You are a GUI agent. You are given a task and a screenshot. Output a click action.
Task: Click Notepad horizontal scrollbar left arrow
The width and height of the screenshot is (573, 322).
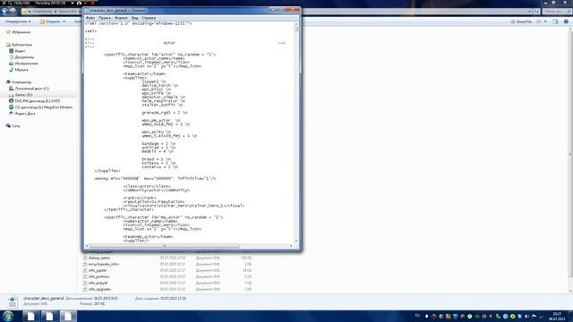[x=87, y=246]
